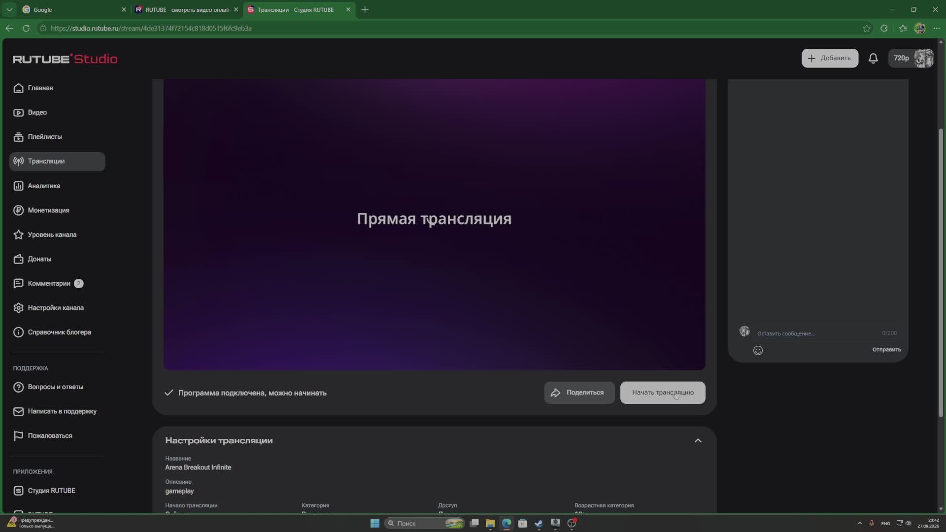Open notifications bell
946x532 pixels.
[x=873, y=58]
